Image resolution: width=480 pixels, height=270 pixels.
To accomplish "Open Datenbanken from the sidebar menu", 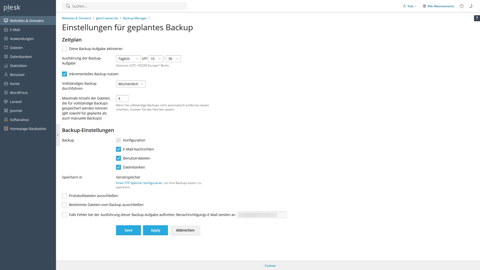I will click(21, 56).
